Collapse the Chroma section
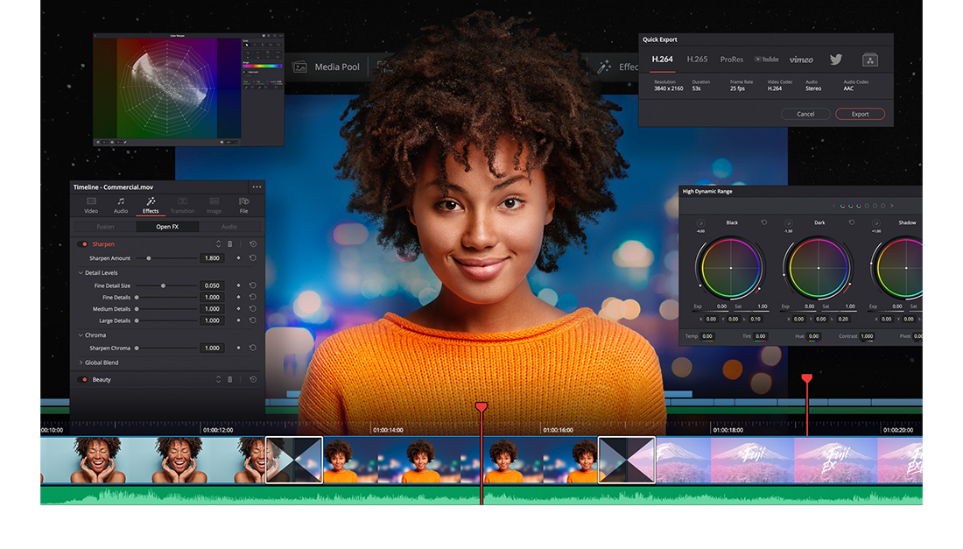Viewport: 963px width, 549px height. pos(81,335)
